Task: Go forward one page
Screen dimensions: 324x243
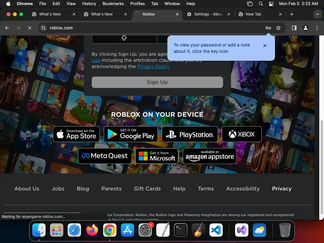Action: point(18,28)
